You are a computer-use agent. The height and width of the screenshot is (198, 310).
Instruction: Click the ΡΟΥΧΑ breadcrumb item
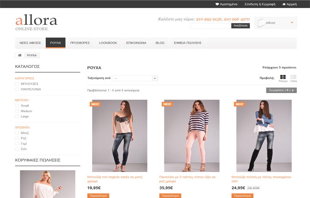tap(32, 55)
